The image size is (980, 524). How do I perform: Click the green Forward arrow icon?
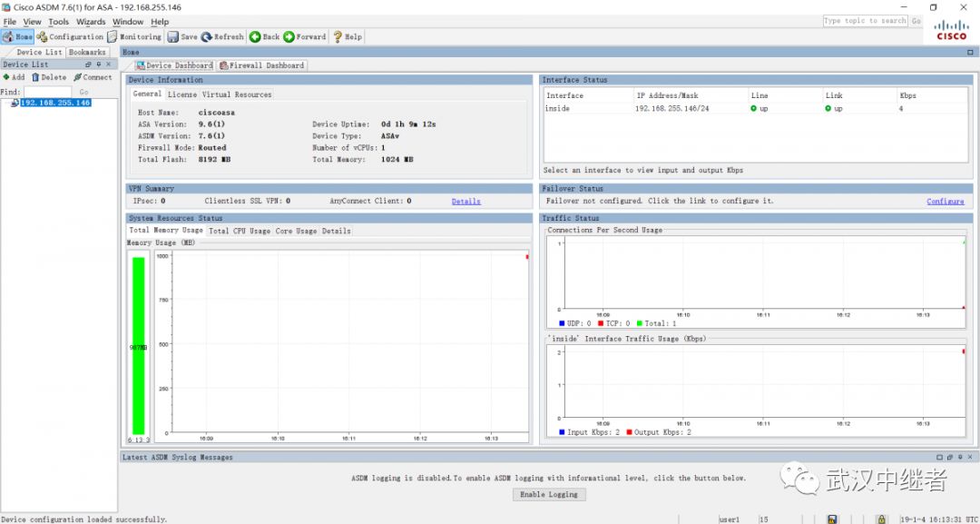(x=289, y=37)
